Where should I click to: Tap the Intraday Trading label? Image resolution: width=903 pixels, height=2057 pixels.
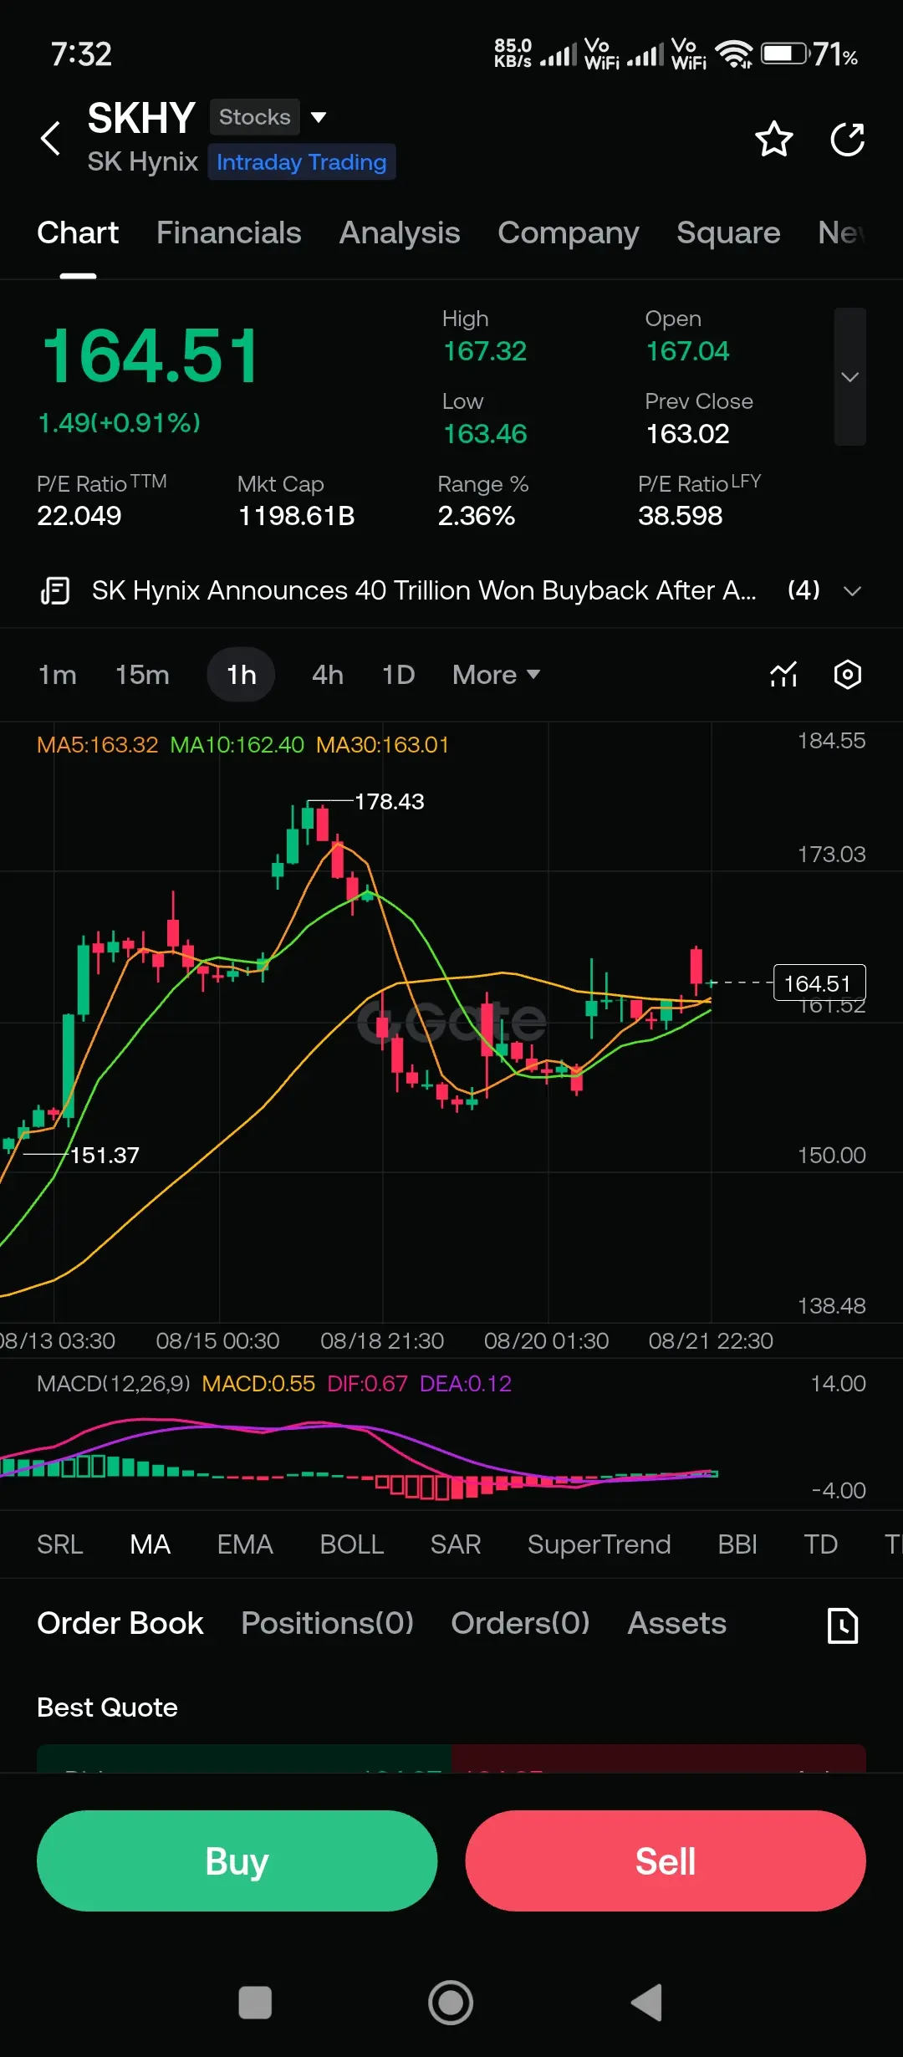(302, 162)
